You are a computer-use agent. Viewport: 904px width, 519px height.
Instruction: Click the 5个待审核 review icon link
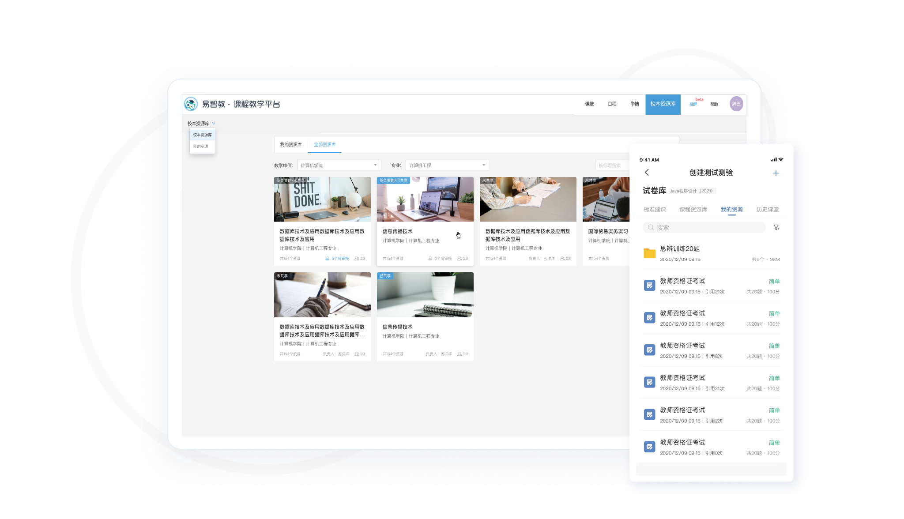pos(337,259)
